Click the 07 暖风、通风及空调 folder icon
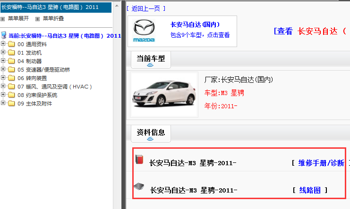Image resolution: width=350 pixels, height=209 pixels. [x=11, y=86]
